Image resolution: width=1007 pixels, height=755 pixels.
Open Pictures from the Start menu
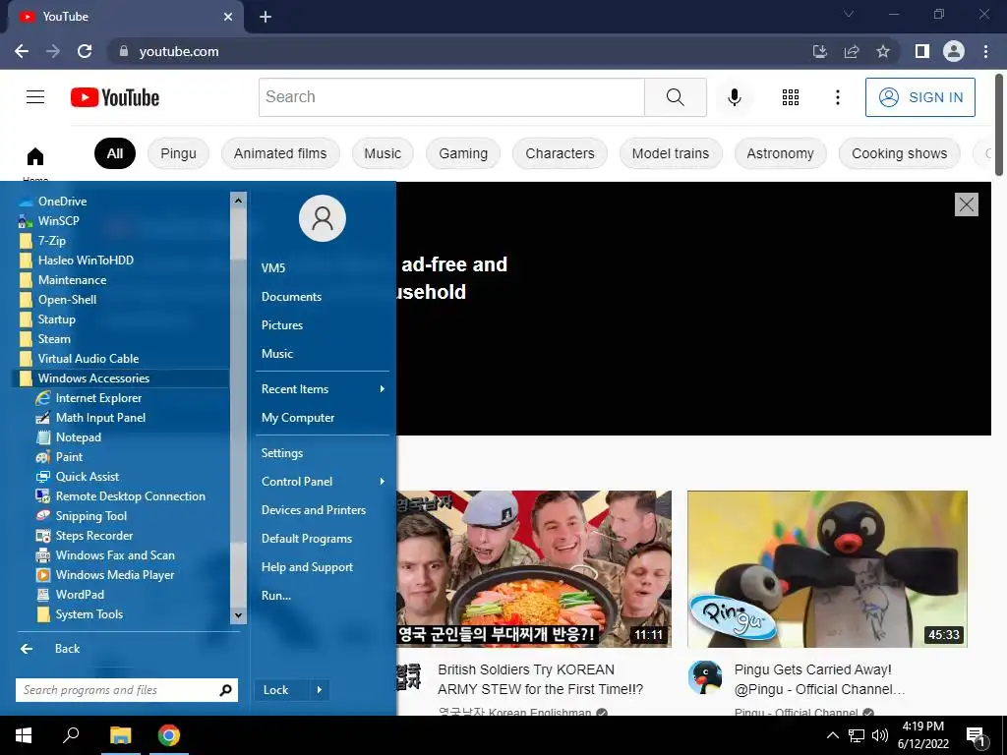[x=282, y=324]
